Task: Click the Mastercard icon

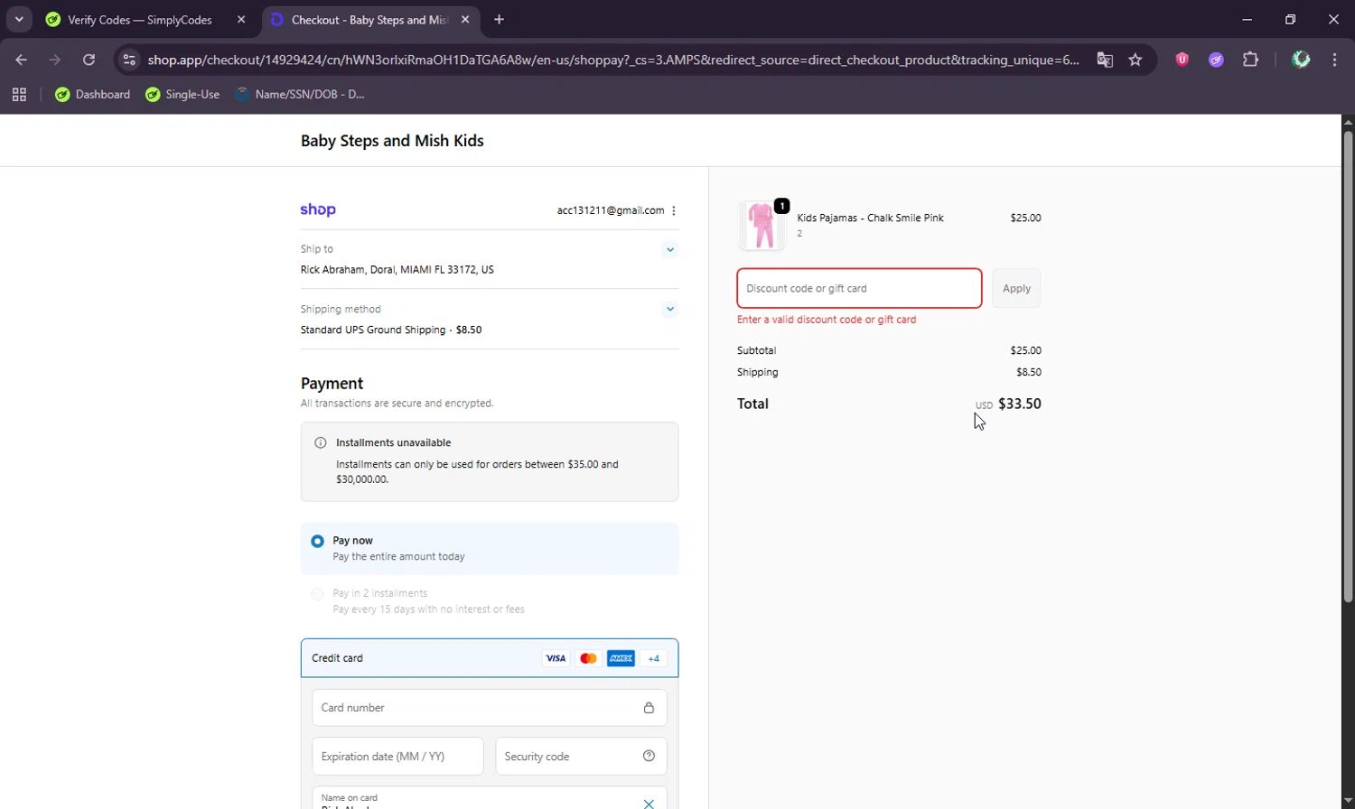Action: pos(588,658)
